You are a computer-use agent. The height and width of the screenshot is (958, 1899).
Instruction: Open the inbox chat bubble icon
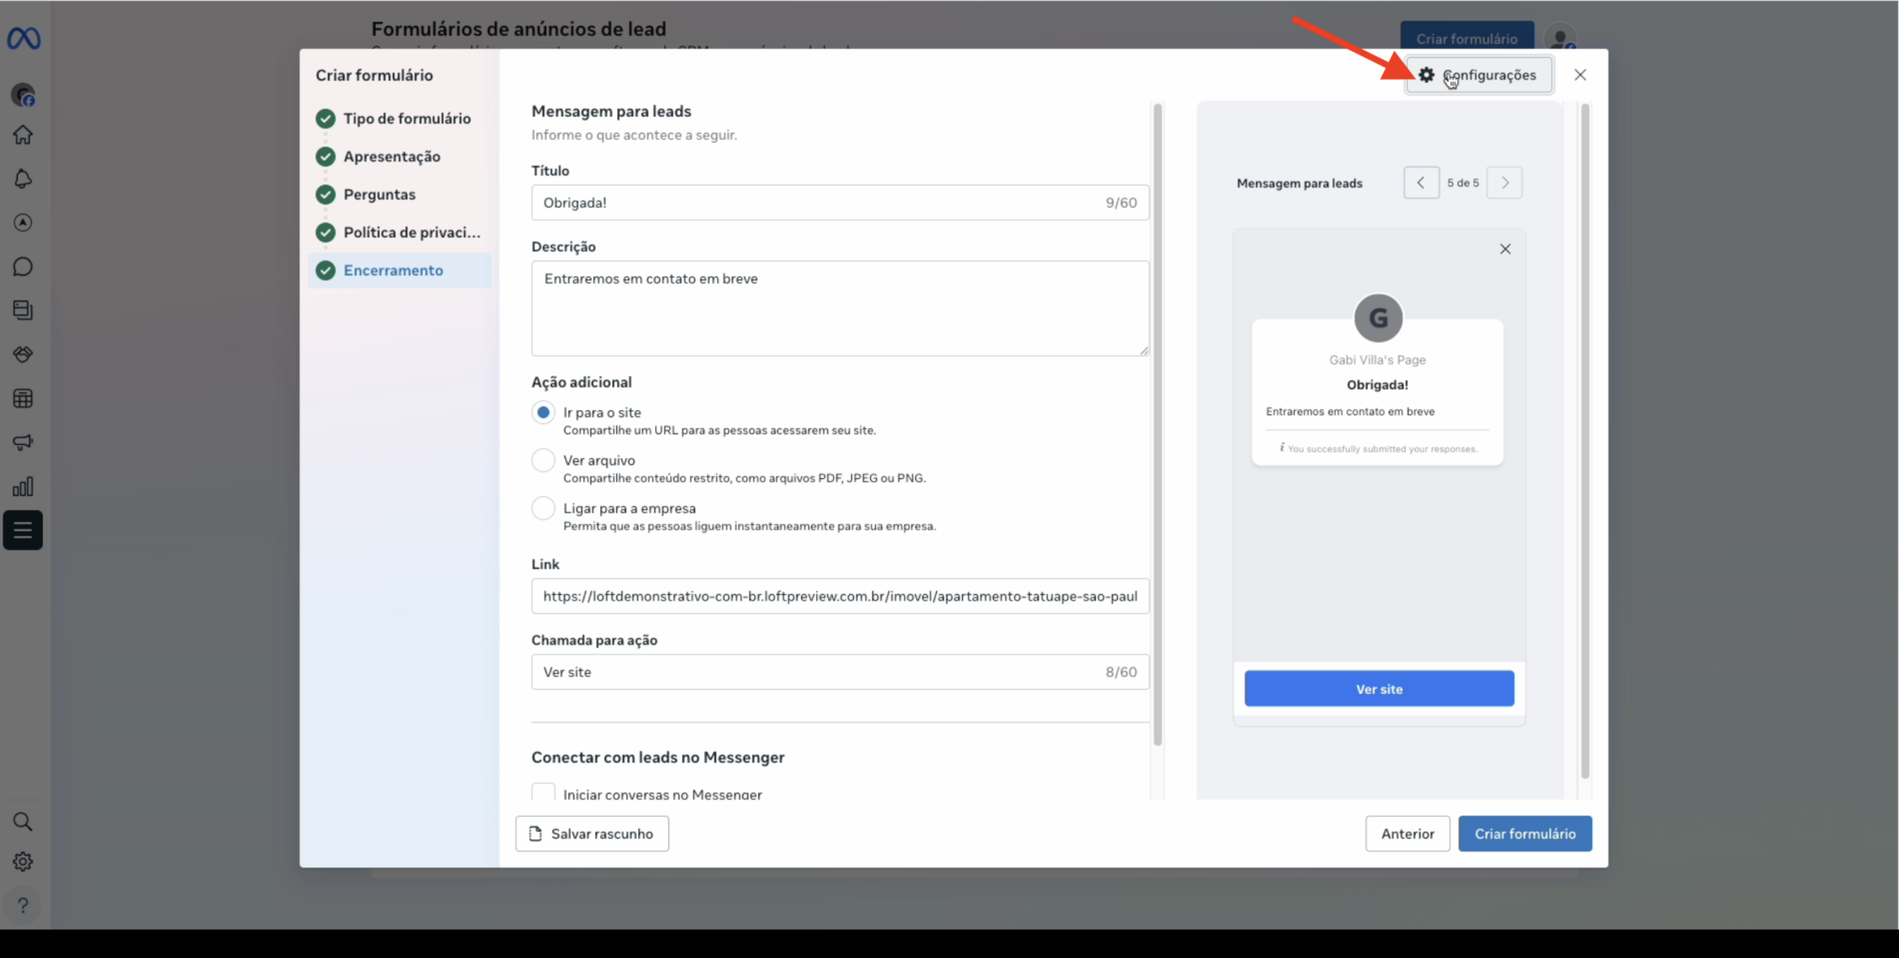coord(23,266)
